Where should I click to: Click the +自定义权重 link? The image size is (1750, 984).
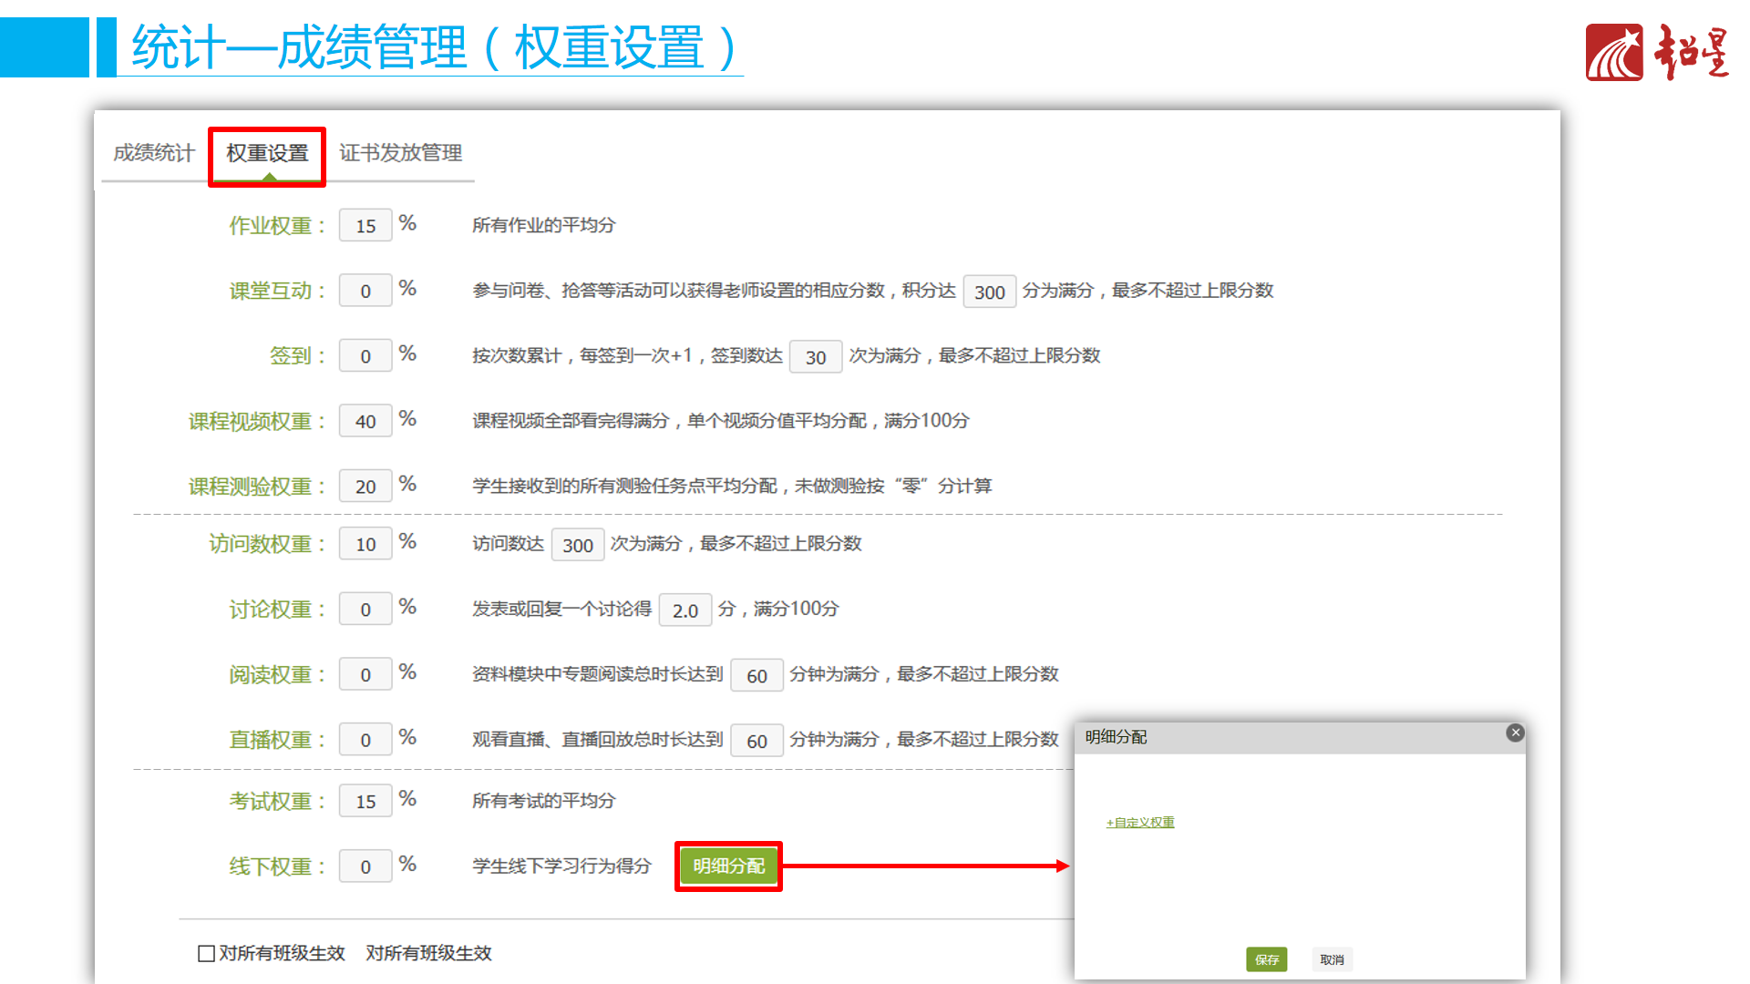(1140, 822)
